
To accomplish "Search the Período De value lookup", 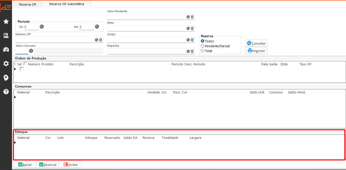I will [42, 27].
